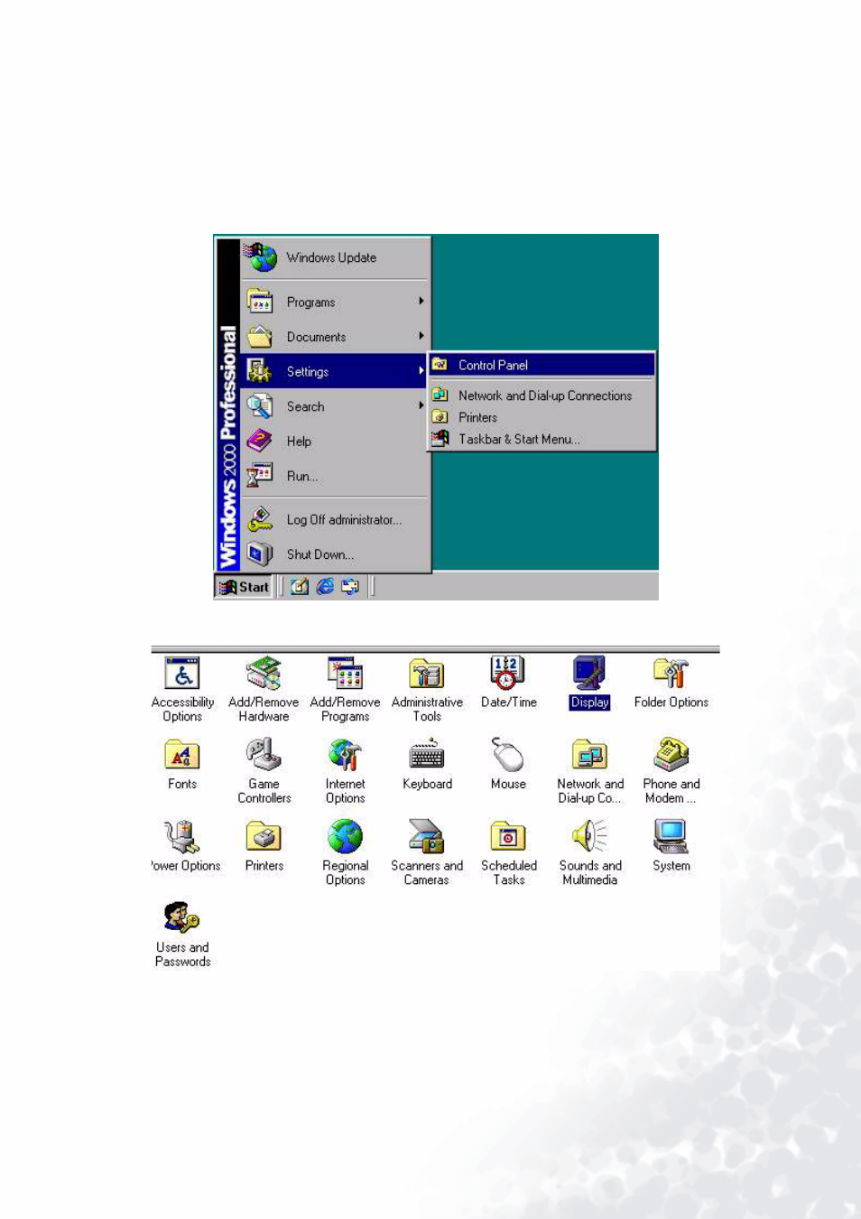Open the Users and Passwords applet
This screenshot has height=1219, width=861.
(182, 935)
